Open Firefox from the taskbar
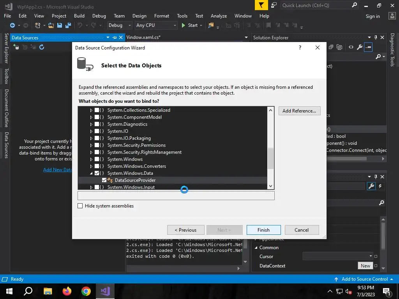Image resolution: width=399 pixels, height=299 pixels. click(67, 291)
